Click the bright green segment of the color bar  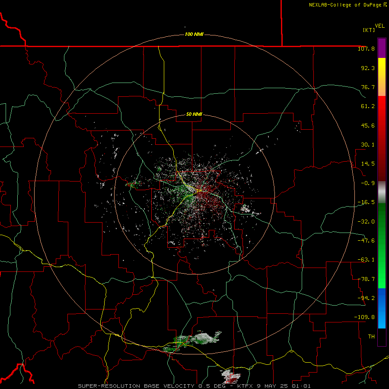[x=382, y=246]
